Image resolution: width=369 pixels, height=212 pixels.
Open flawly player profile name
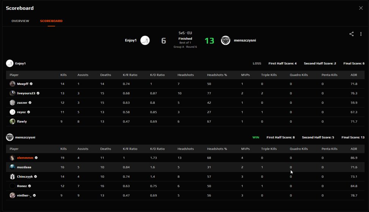(22, 122)
